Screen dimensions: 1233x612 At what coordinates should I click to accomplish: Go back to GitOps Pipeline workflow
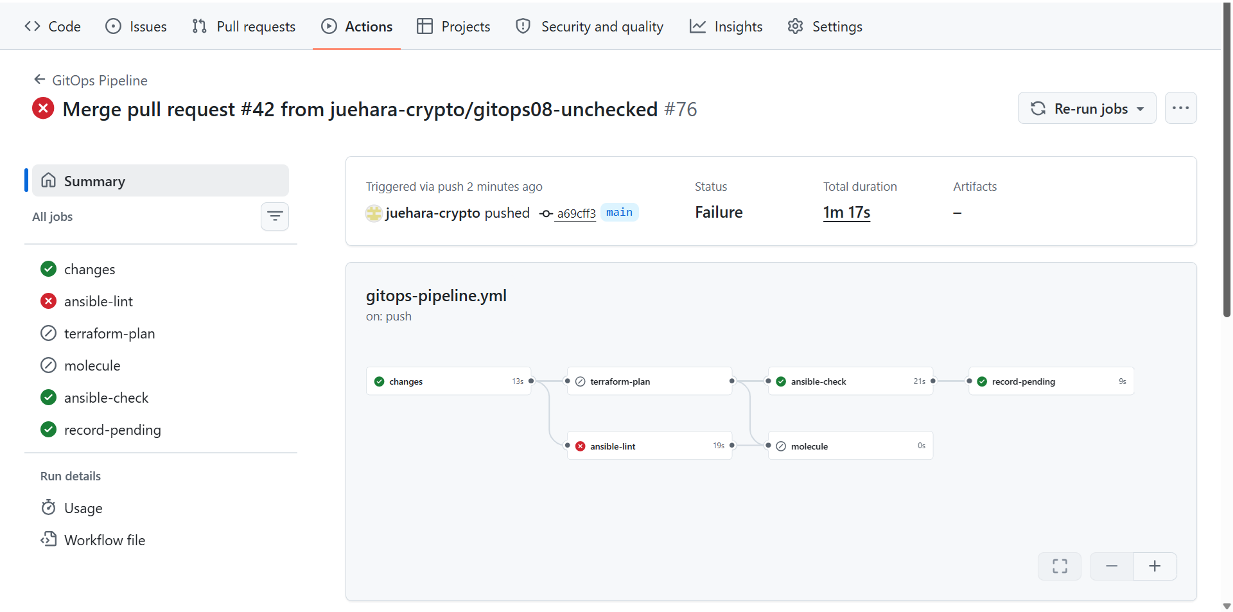coord(100,80)
